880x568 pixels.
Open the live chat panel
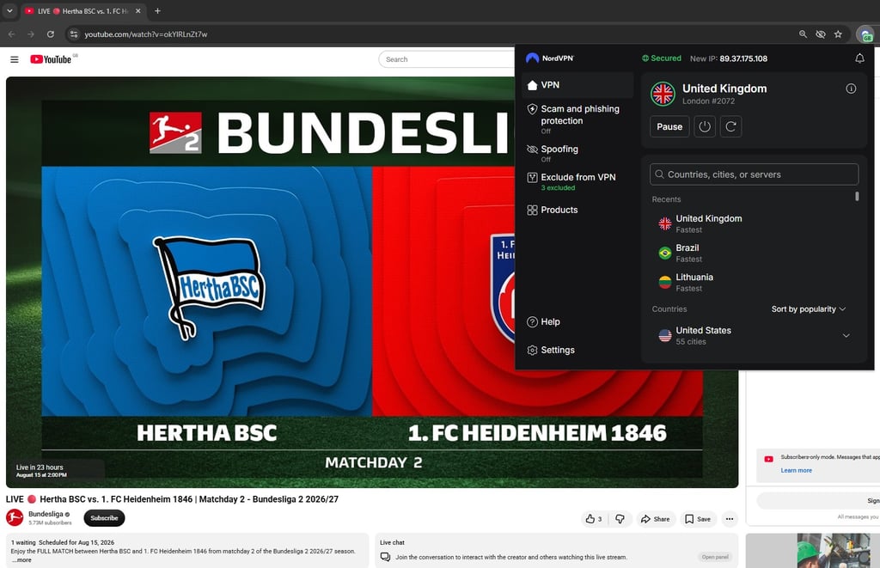point(715,557)
